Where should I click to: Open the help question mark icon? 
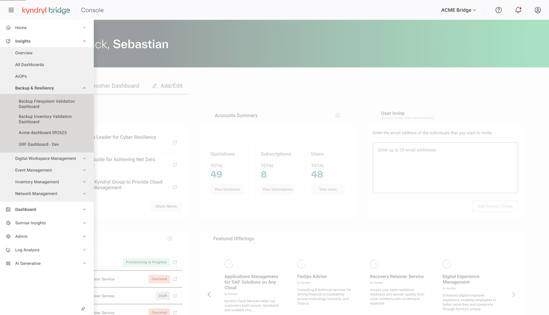click(x=498, y=10)
